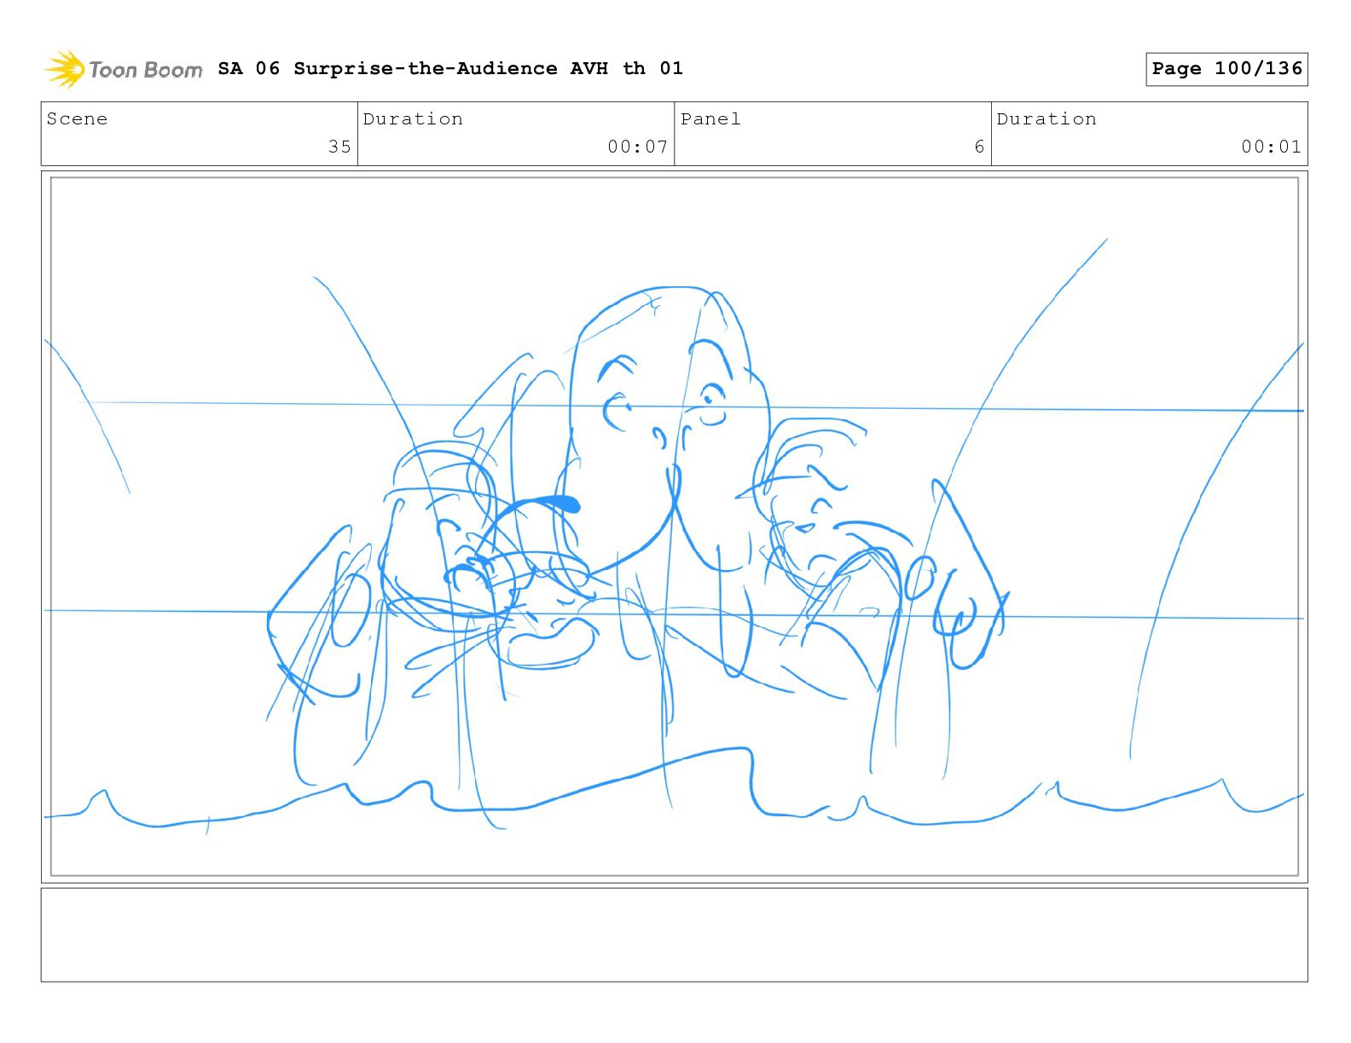Select the scene duration value '00:07'
Viewport: 1351px width, 1043px height.
click(x=637, y=147)
